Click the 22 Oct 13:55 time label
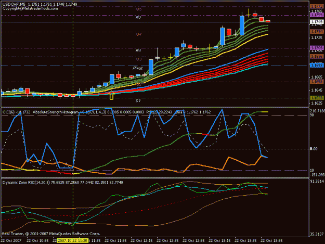 (271, 241)
